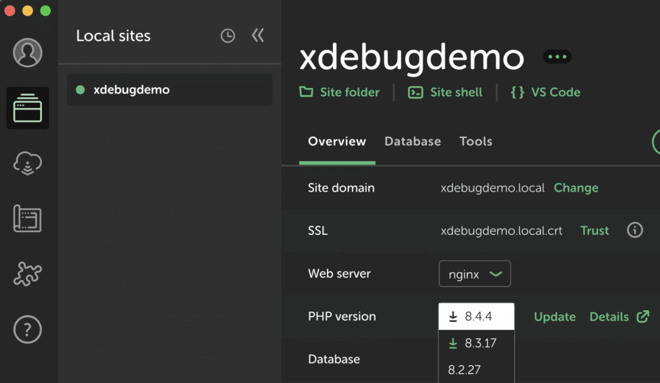Click the PHP version label

click(342, 317)
